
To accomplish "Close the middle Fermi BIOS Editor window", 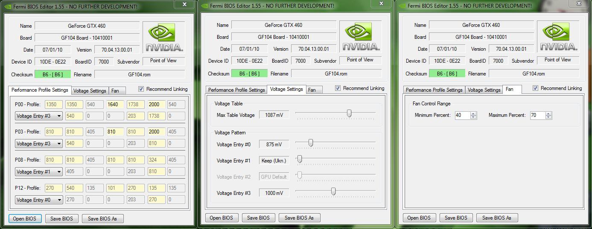I will click(x=382, y=4).
